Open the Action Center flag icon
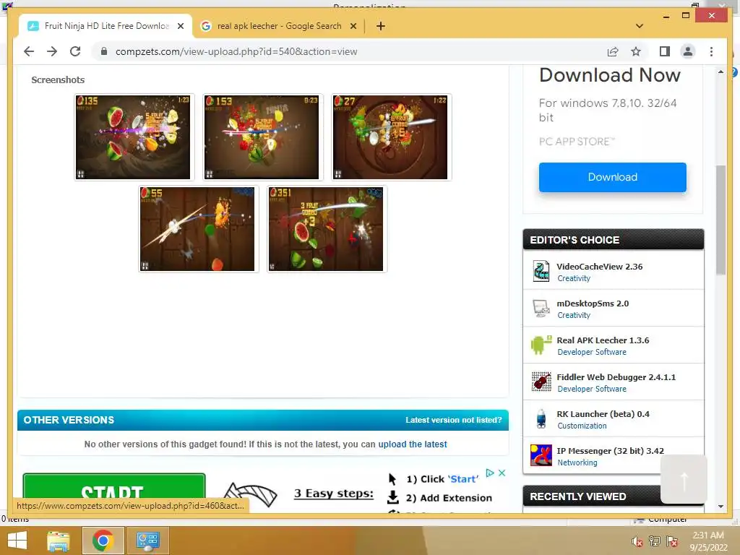 tap(672, 541)
